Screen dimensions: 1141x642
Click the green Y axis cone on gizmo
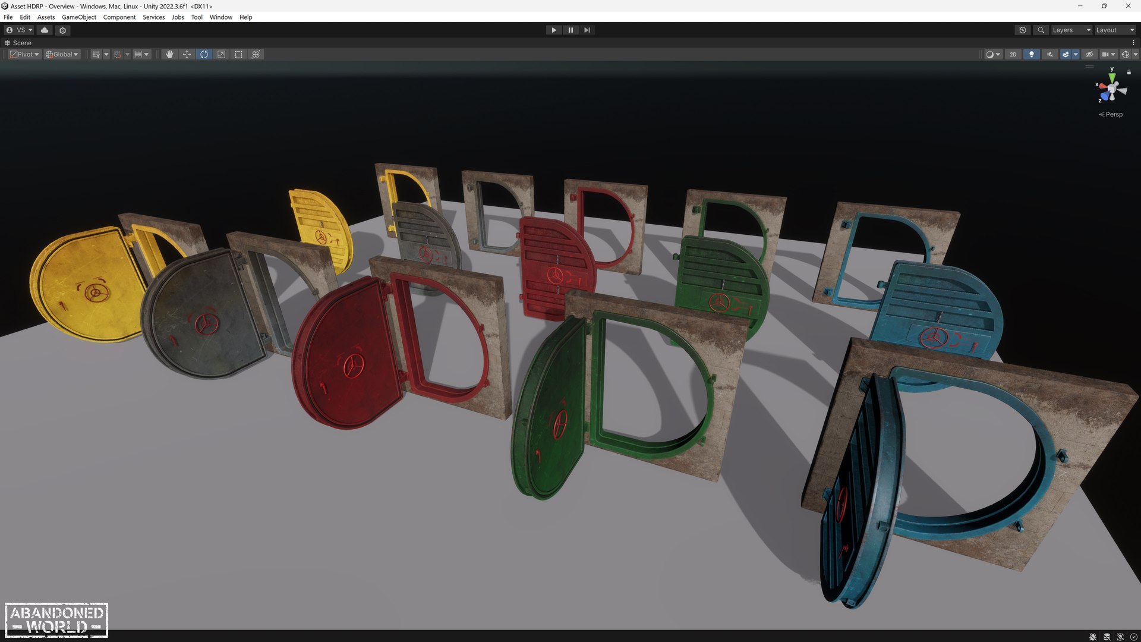1112,77
